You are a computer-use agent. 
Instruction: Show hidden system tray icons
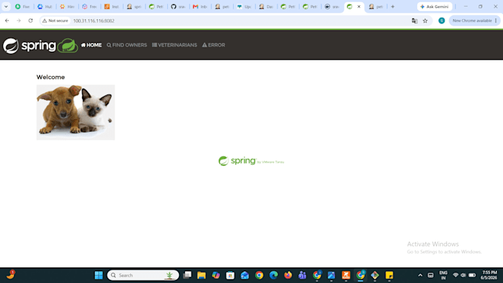(x=420, y=276)
